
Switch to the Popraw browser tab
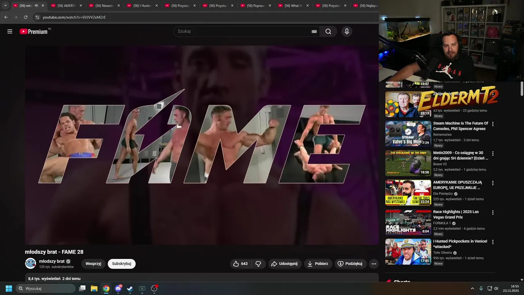[256, 6]
